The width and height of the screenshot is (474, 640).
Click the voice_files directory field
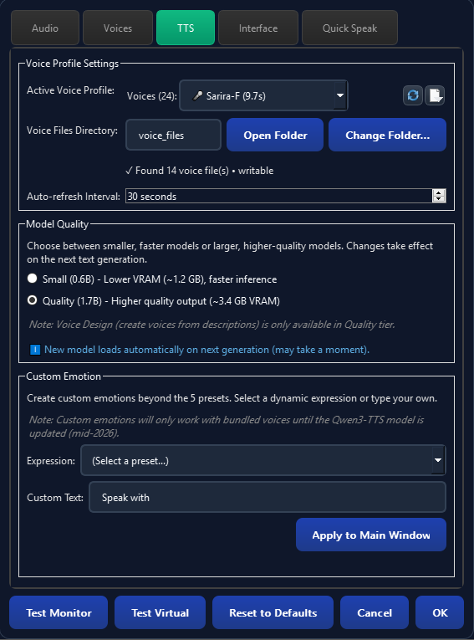(x=173, y=135)
